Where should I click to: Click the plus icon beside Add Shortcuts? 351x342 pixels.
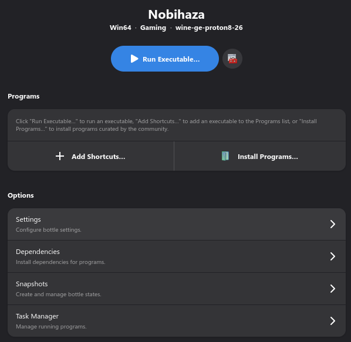[x=60, y=156]
